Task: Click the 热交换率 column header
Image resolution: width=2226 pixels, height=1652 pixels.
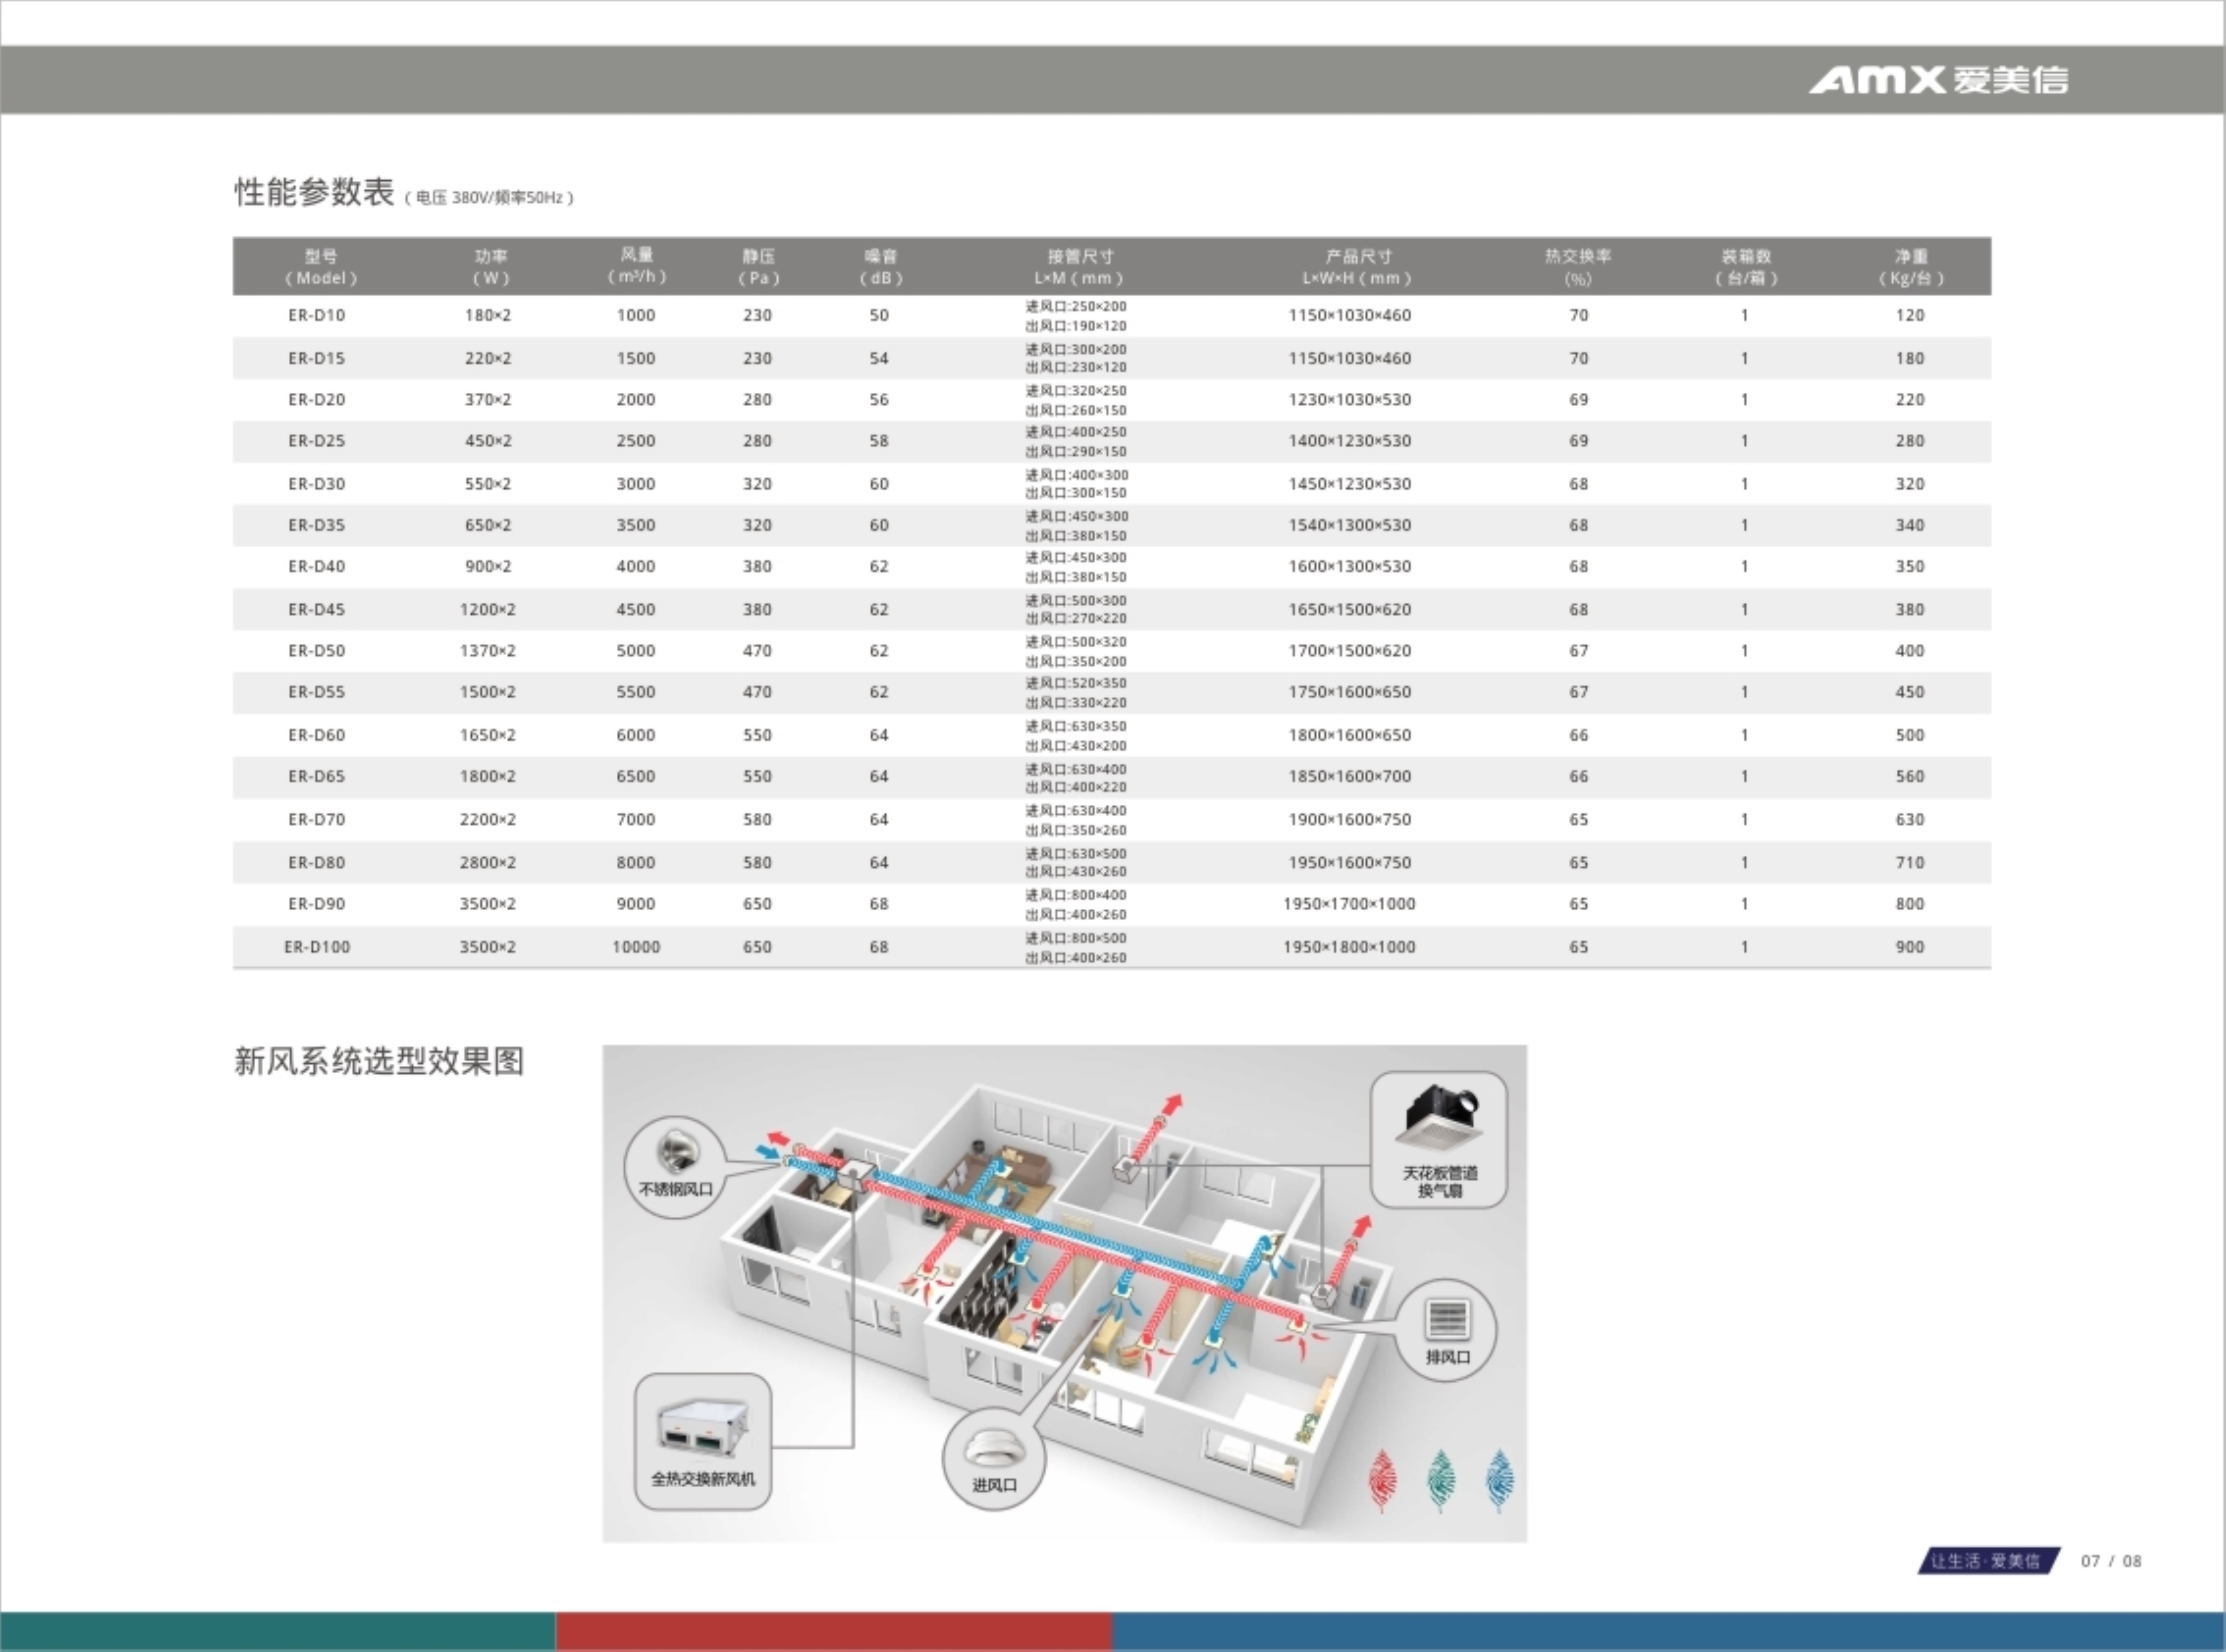Action: click(x=1578, y=266)
